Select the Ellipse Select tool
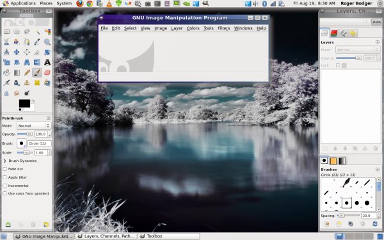Viewport: 384px width, 240px height. (x=17, y=31)
